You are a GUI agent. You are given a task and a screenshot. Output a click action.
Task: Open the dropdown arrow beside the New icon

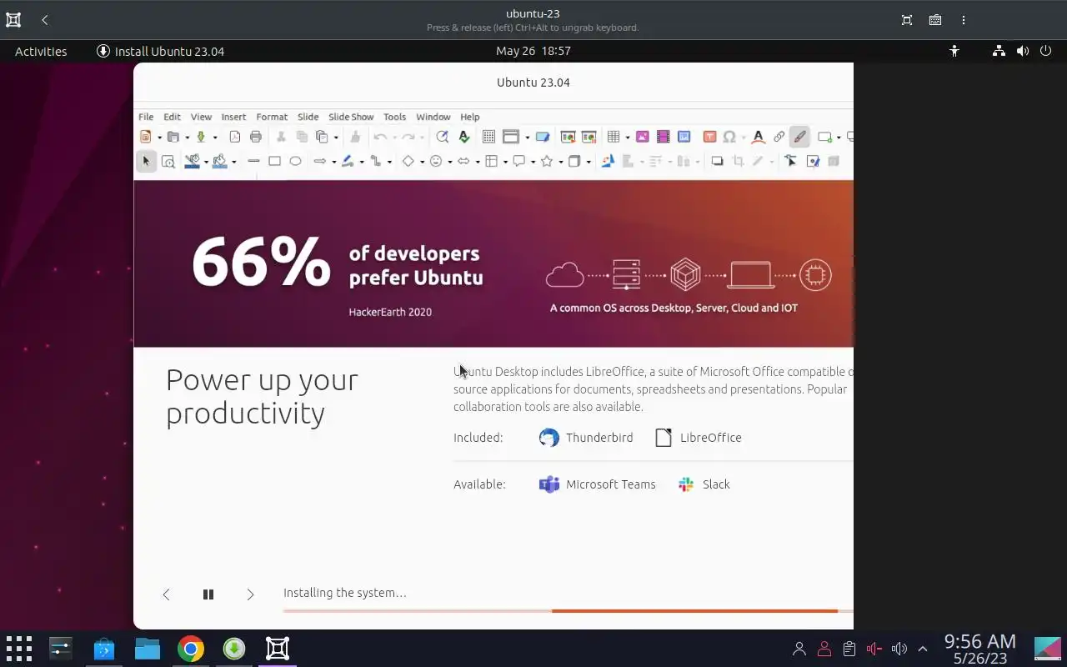(x=158, y=138)
